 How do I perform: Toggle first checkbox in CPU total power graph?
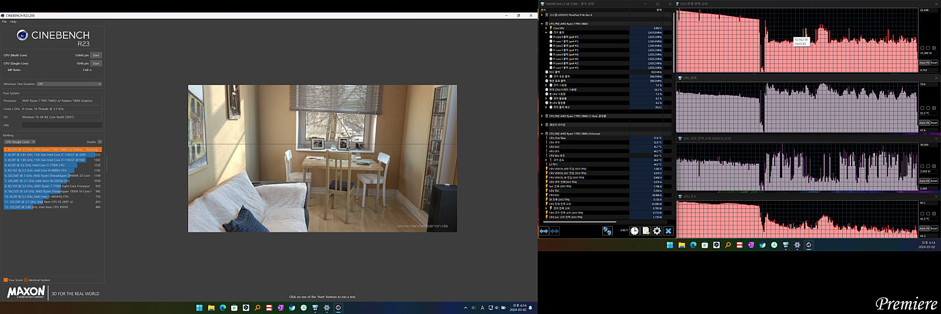[x=922, y=48]
